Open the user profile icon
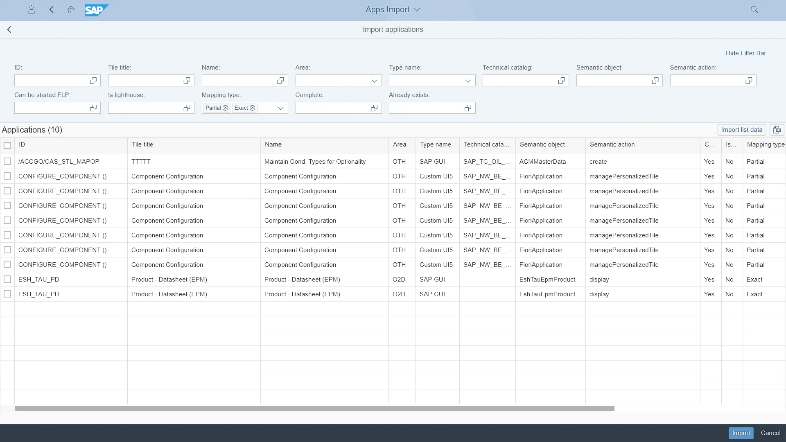 [32, 9]
